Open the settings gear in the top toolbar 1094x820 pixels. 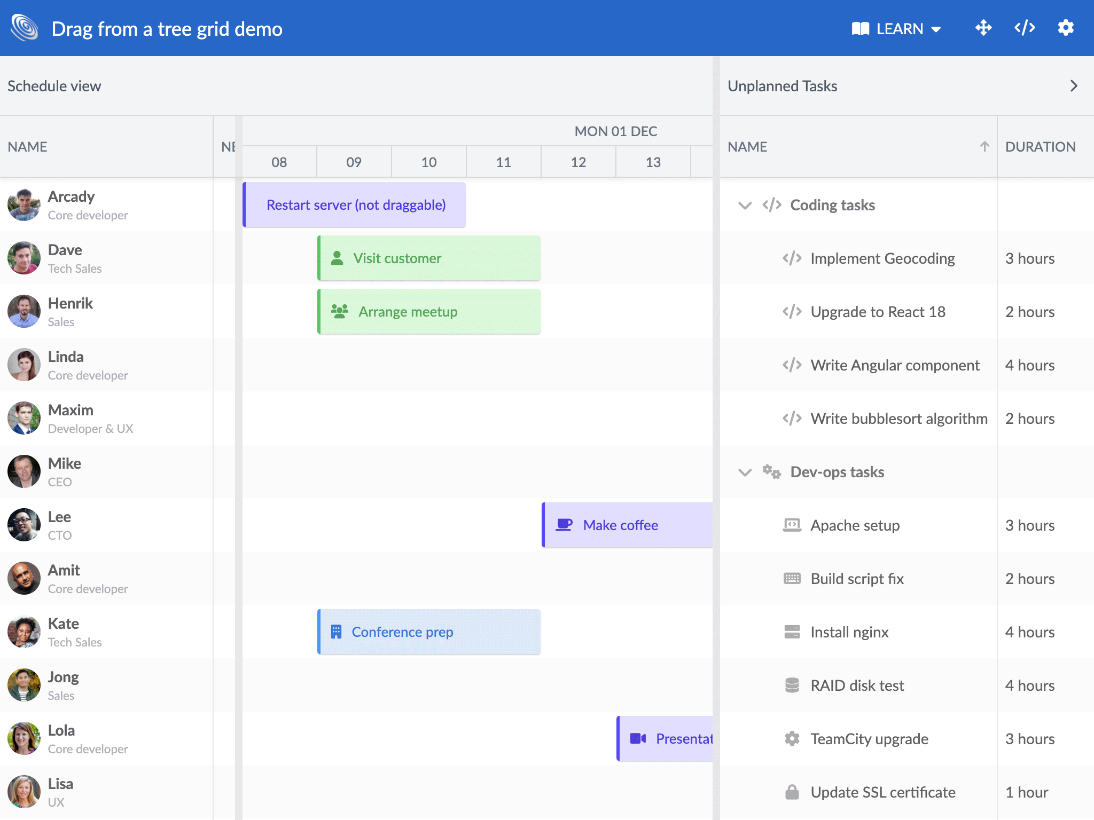click(x=1066, y=28)
